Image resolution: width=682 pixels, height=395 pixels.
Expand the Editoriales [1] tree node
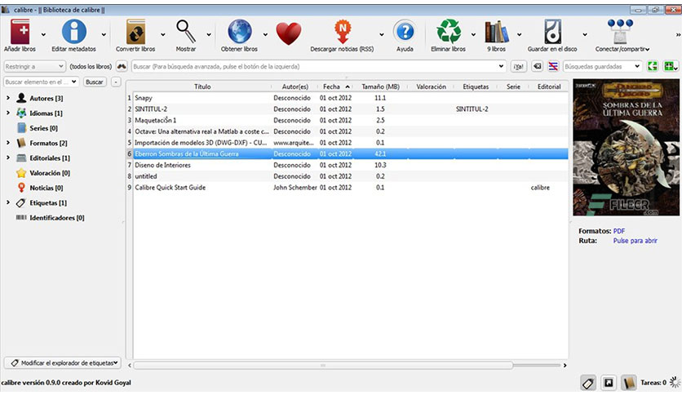[x=8, y=158]
